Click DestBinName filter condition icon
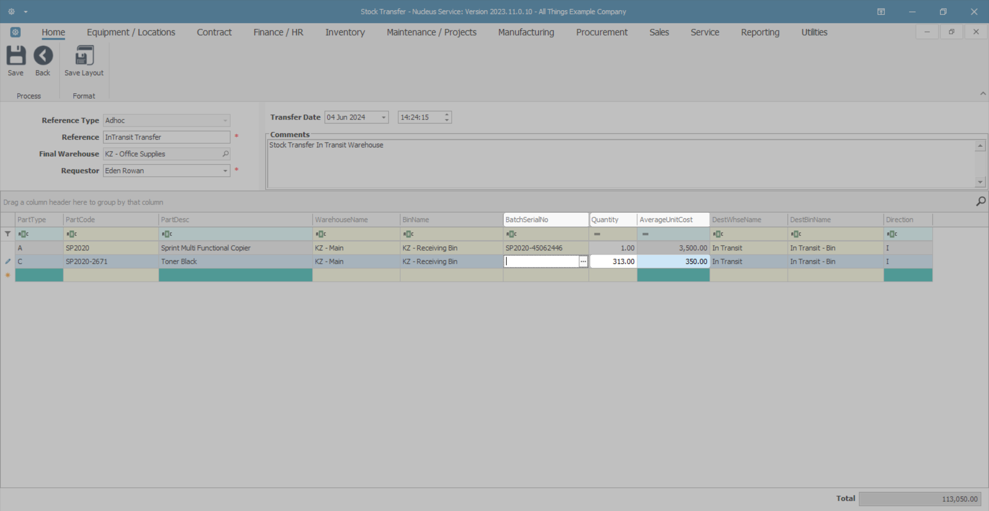This screenshot has width=989, height=511. 796,234
